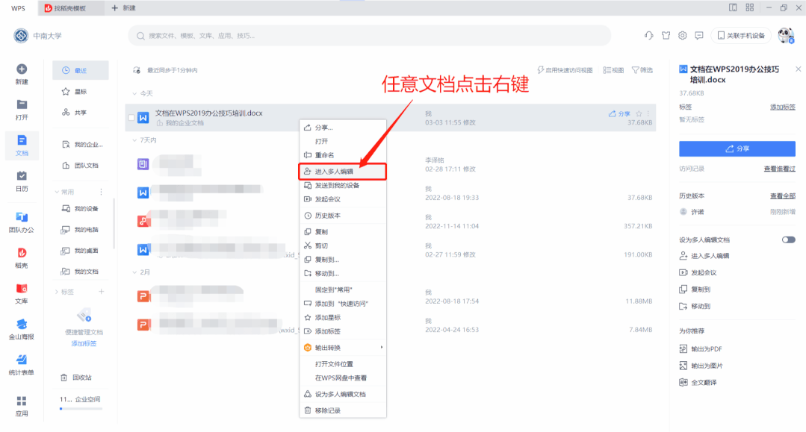This screenshot has width=806, height=432.
Task: Click the 关联手机设备 button
Action: pyautogui.click(x=741, y=36)
